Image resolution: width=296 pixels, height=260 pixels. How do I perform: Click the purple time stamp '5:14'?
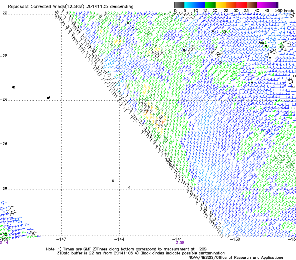(x=4, y=243)
